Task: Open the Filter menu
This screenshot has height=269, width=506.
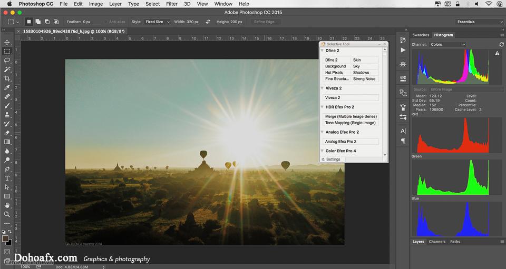Action: pyautogui.click(x=172, y=4)
